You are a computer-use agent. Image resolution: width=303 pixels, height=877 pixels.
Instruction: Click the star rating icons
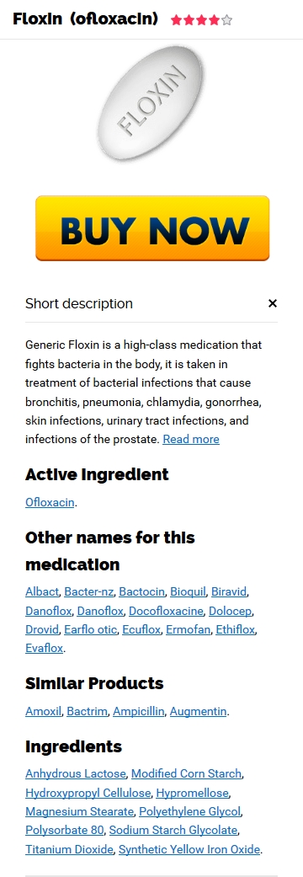(x=201, y=21)
